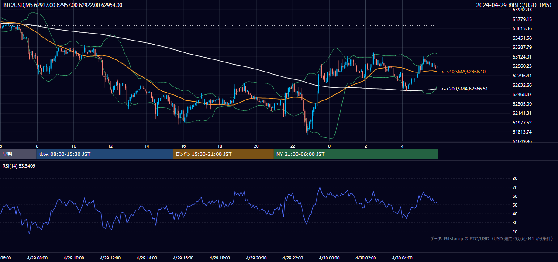Click the price axis value 62632.66
This screenshot has width=558, height=262.
point(522,85)
